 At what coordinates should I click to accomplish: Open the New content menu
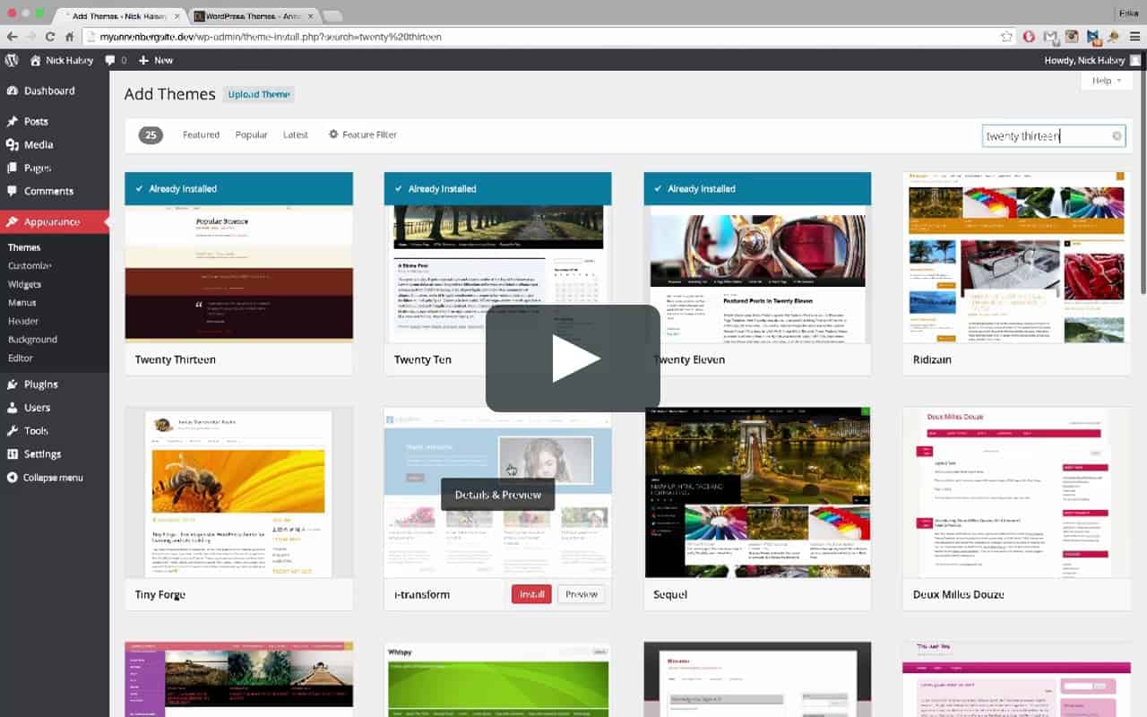(x=156, y=60)
